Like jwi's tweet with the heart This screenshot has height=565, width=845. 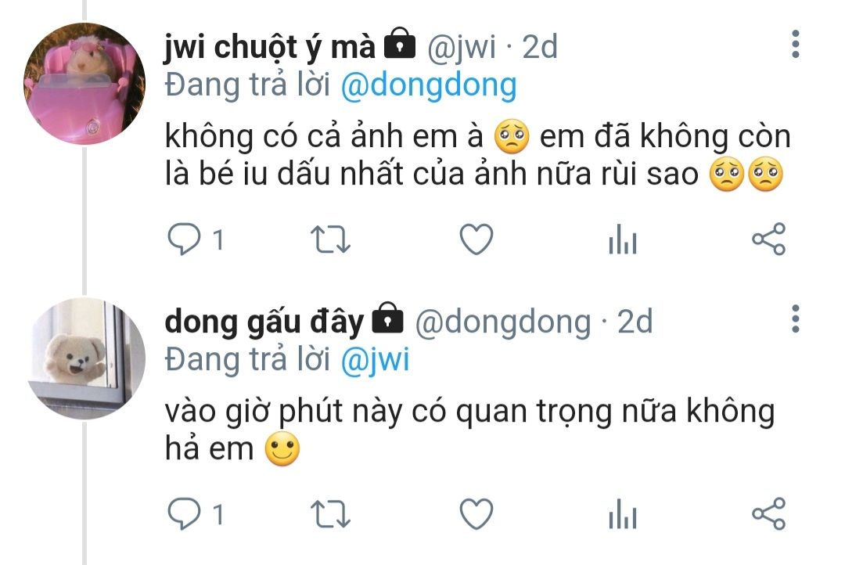[476, 239]
